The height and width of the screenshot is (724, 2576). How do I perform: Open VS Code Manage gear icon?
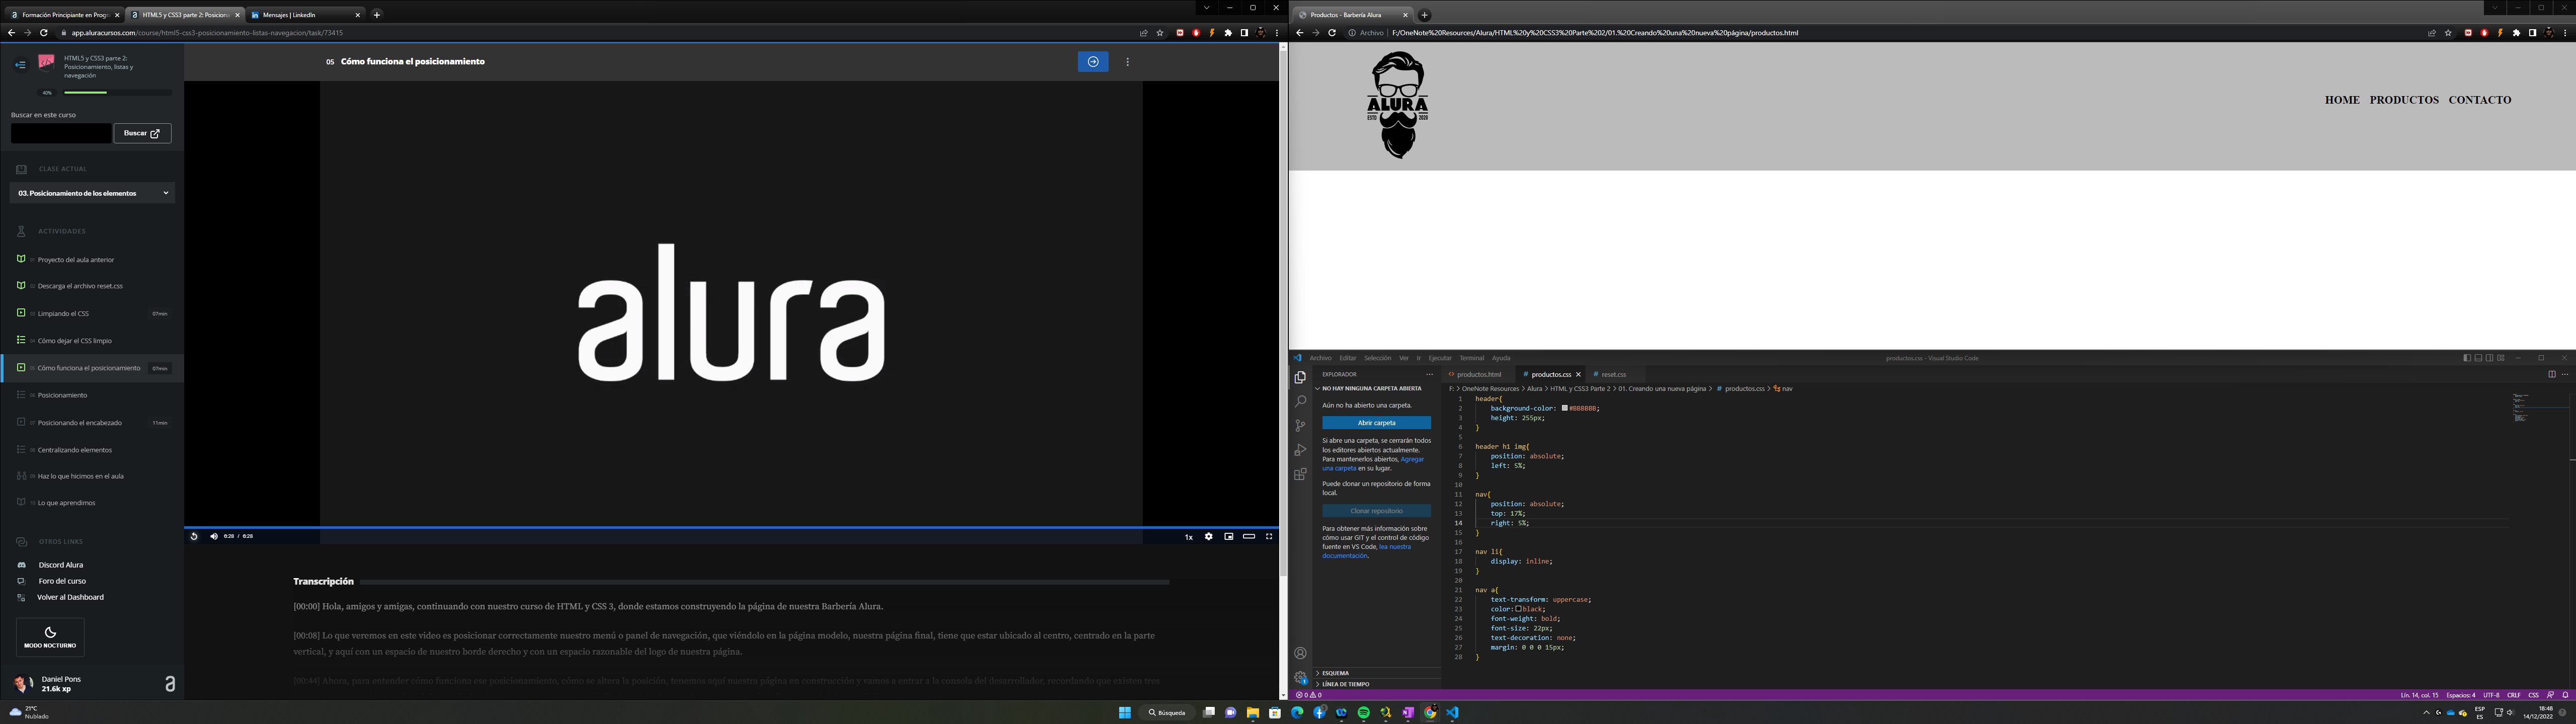(1300, 677)
